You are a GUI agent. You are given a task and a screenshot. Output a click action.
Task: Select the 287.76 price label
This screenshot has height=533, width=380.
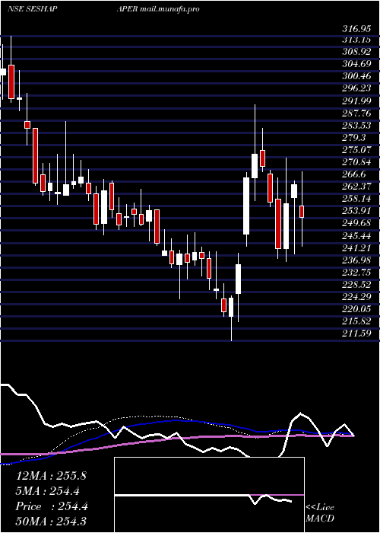coord(356,113)
